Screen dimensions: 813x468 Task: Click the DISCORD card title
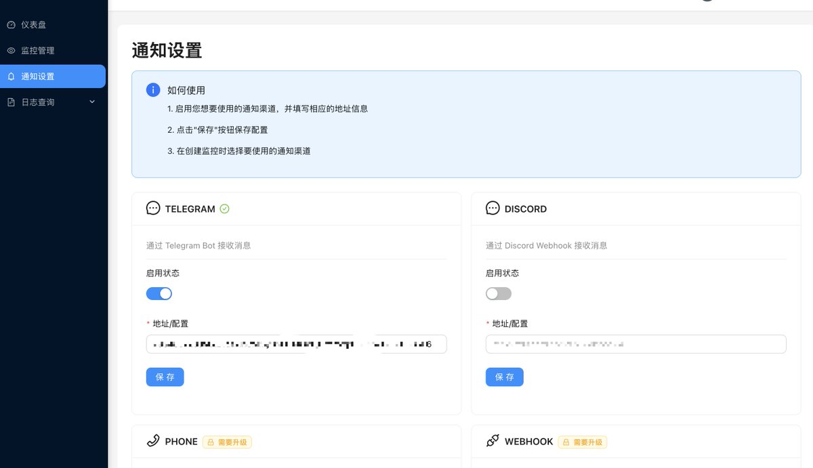[x=526, y=209]
